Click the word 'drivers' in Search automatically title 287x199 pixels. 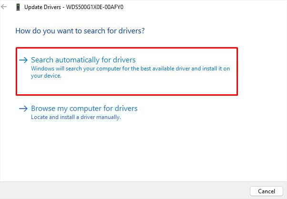coord(124,60)
